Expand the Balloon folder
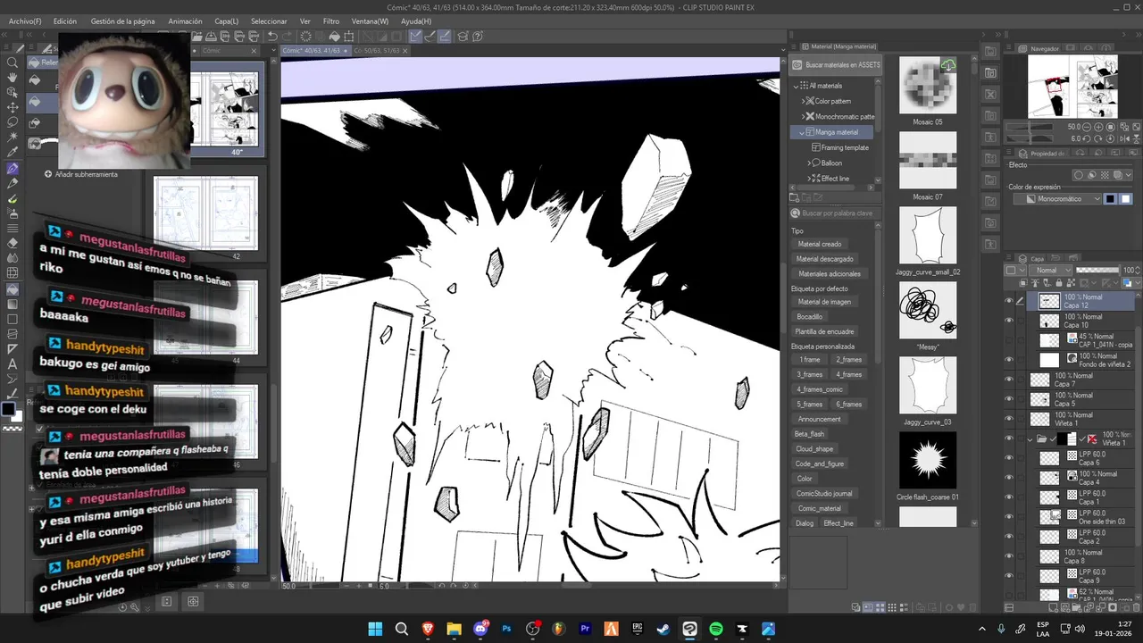Screen dimensions: 1143x643 810,163
